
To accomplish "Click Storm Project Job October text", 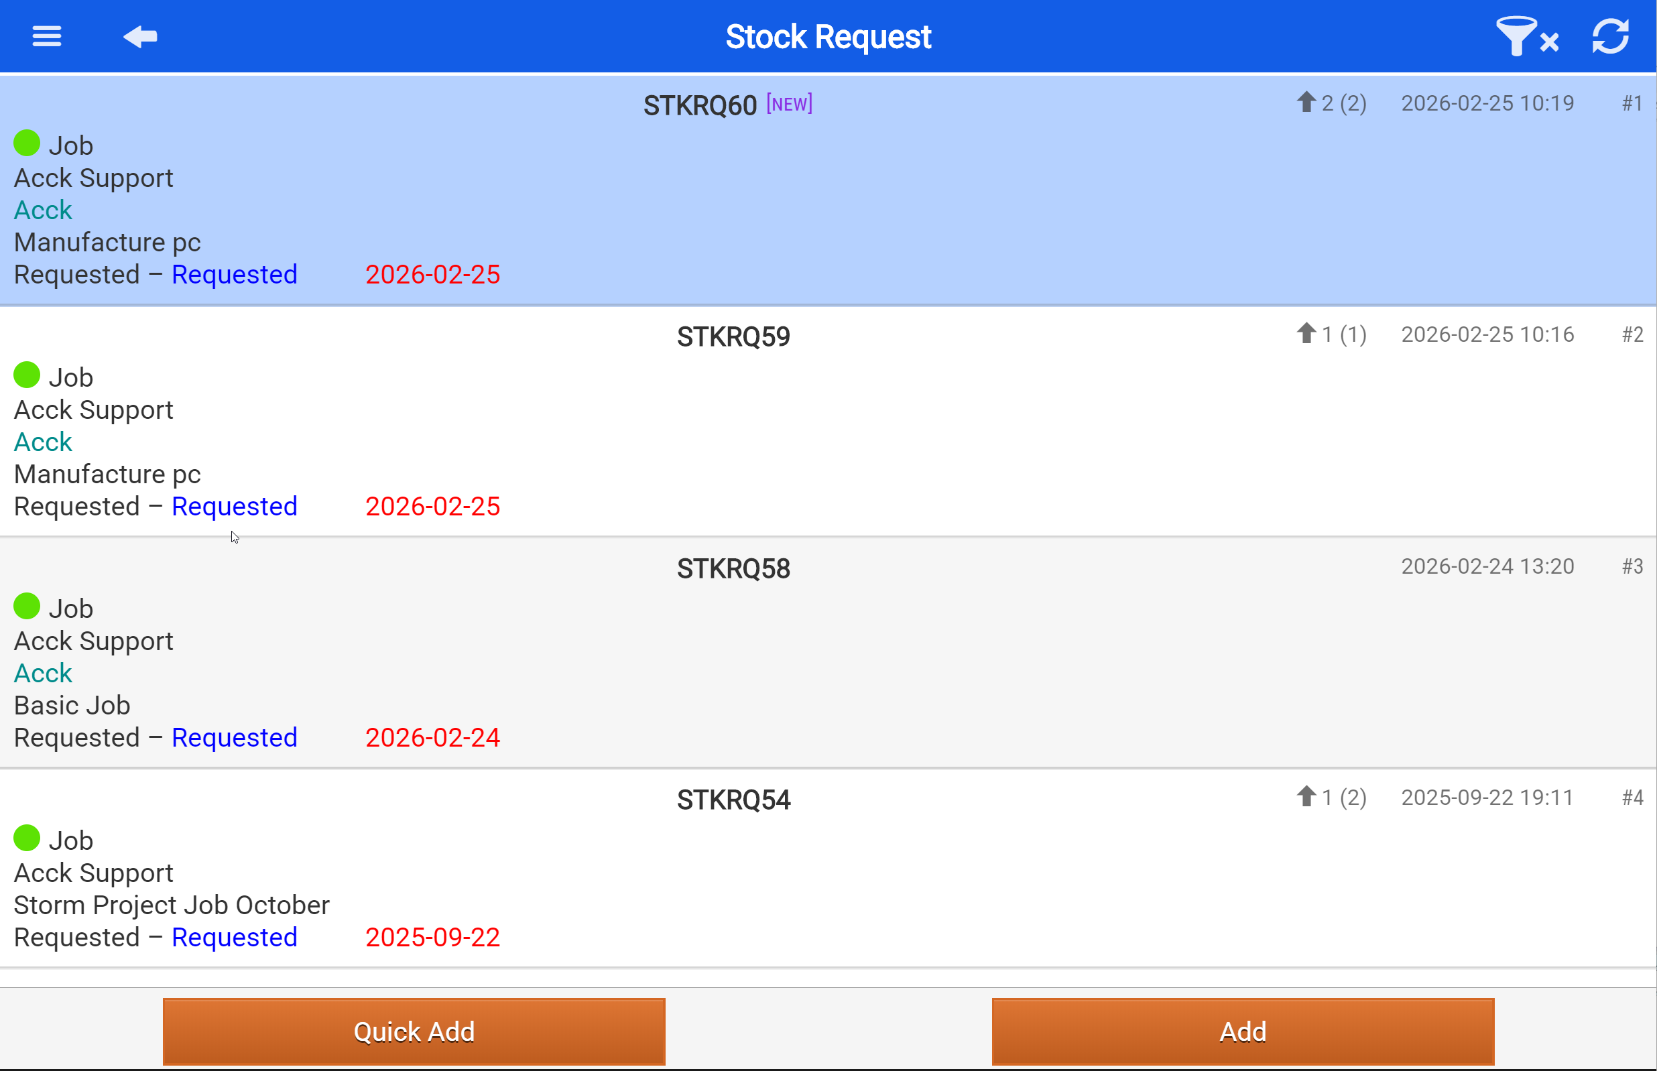I will pos(171,905).
